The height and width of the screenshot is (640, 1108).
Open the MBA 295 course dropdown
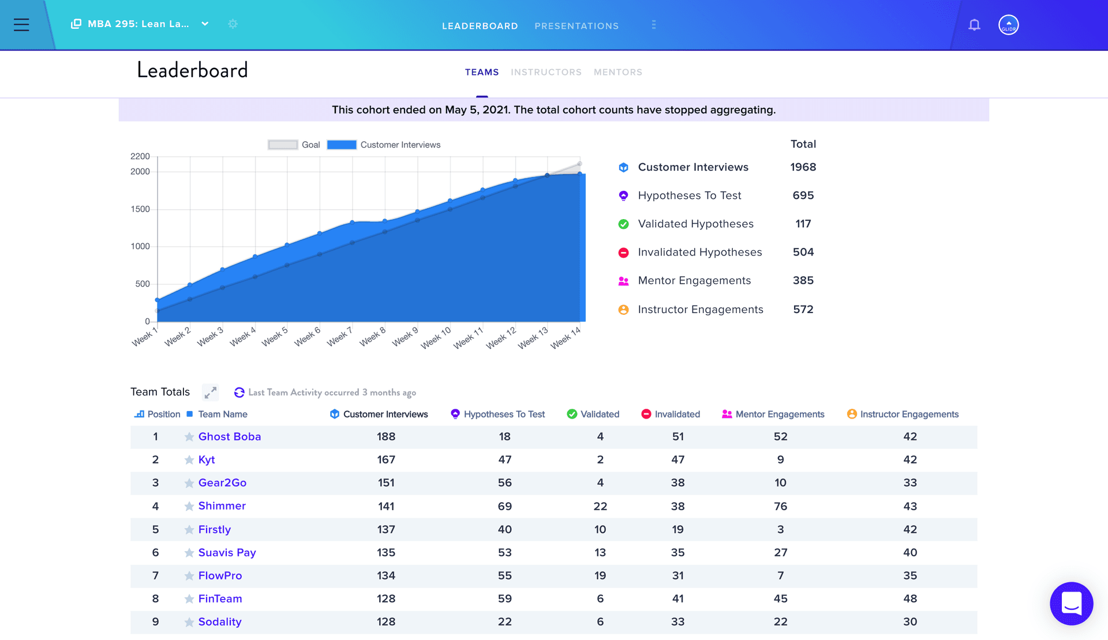click(205, 24)
